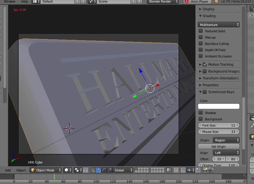Open the pivot point selector icon
The height and width of the screenshot is (184, 254).
pyautogui.click(x=78, y=170)
